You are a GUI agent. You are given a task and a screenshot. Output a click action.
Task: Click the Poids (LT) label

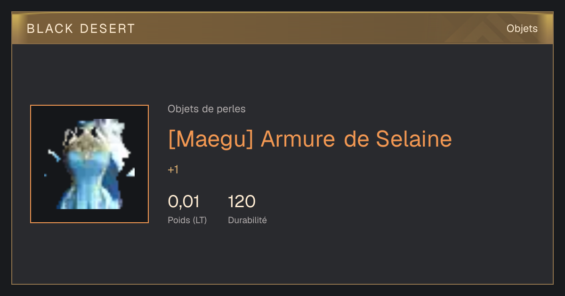click(187, 220)
